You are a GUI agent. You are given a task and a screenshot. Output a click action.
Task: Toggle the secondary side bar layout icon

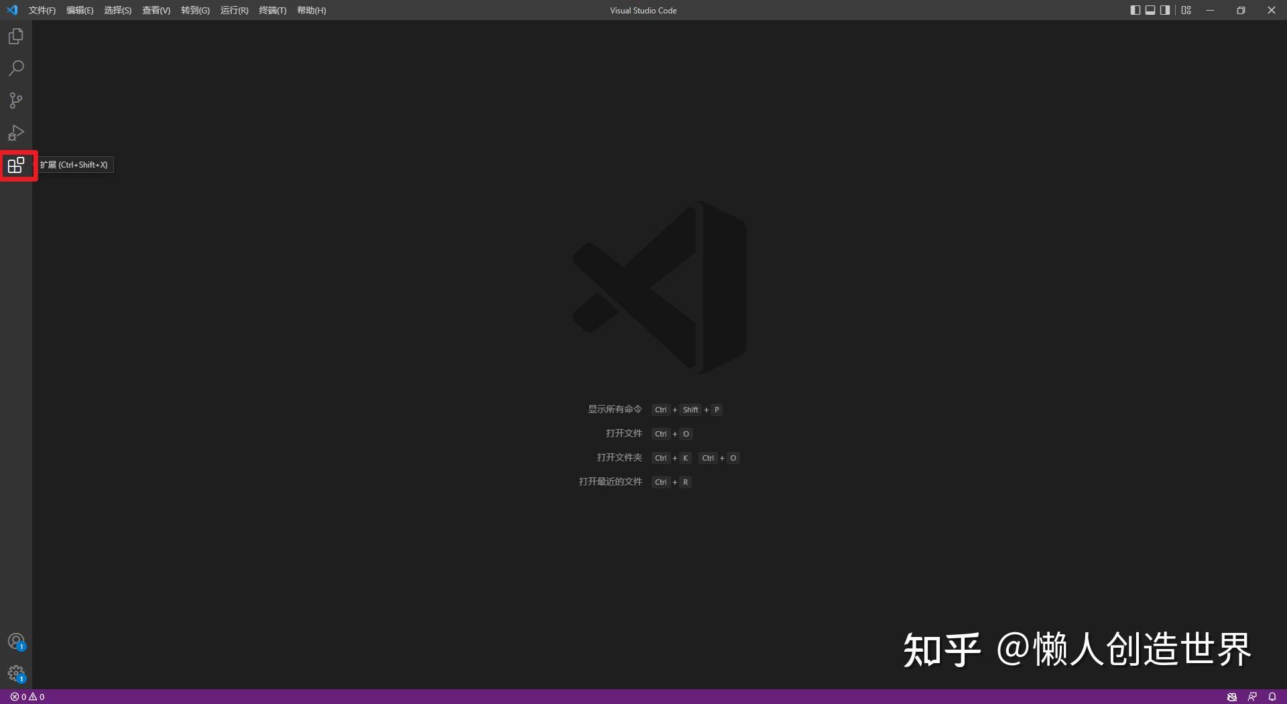click(1165, 10)
